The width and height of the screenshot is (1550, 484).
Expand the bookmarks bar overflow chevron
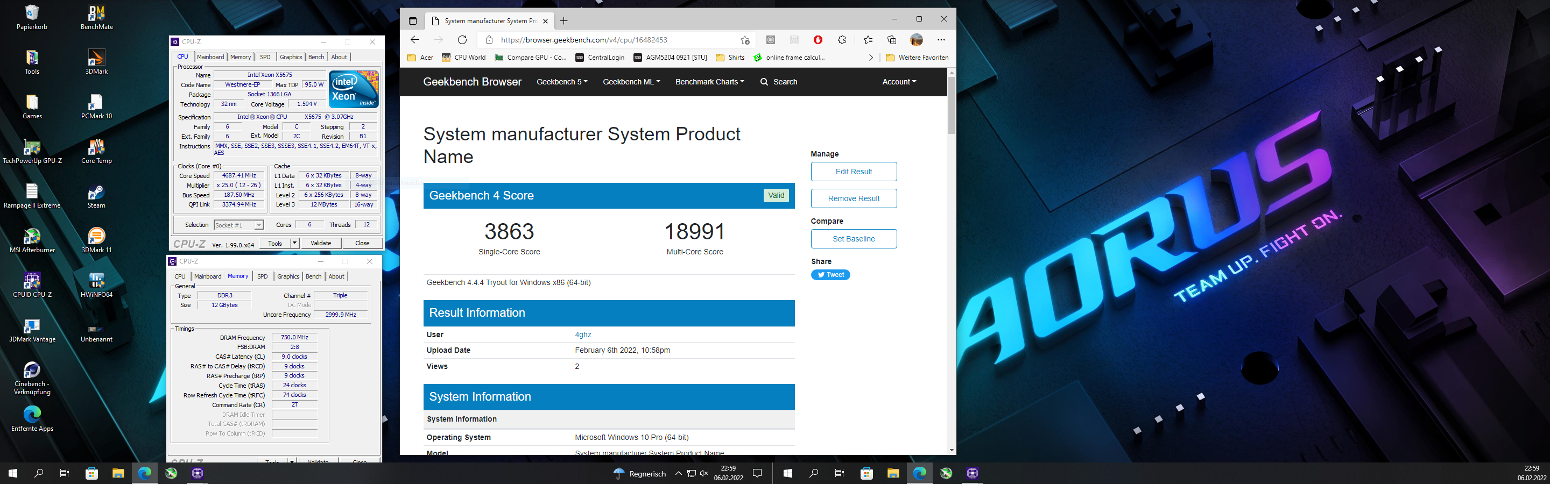[x=871, y=58]
